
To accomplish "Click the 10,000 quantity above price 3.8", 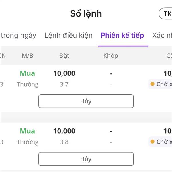I will click(x=64, y=131).
